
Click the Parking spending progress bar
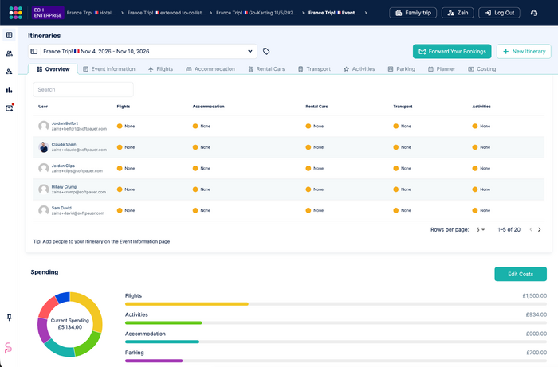(x=336, y=361)
